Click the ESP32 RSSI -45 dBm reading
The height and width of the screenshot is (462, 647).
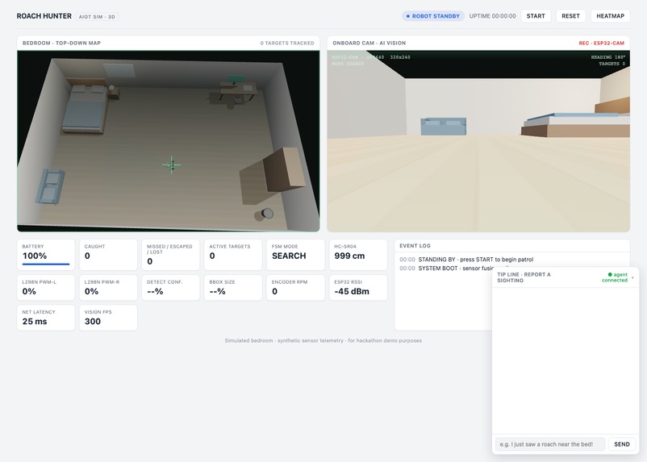tap(352, 292)
